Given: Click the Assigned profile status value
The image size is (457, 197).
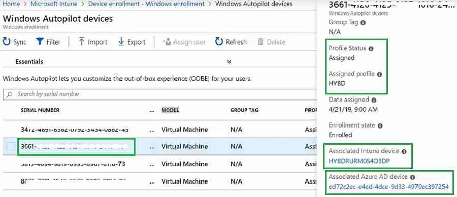Looking at the screenshot, I should (x=342, y=58).
